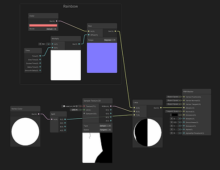The image size is (220, 170).
Task: Click the UV(2) input port on Sample Texture 2D
Action: click(x=84, y=110)
